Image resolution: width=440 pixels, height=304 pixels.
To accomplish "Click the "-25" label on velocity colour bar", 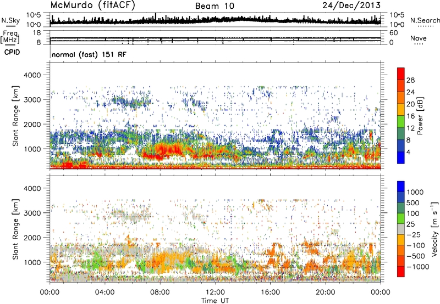I will tap(414, 234).
